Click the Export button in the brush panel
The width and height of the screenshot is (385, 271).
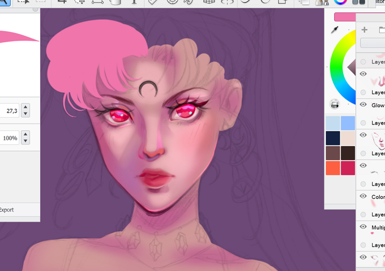click(7, 210)
